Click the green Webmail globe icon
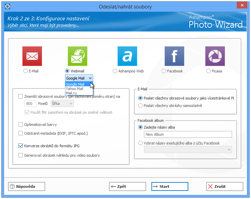The height and width of the screenshot is (199, 251). coord(78,56)
